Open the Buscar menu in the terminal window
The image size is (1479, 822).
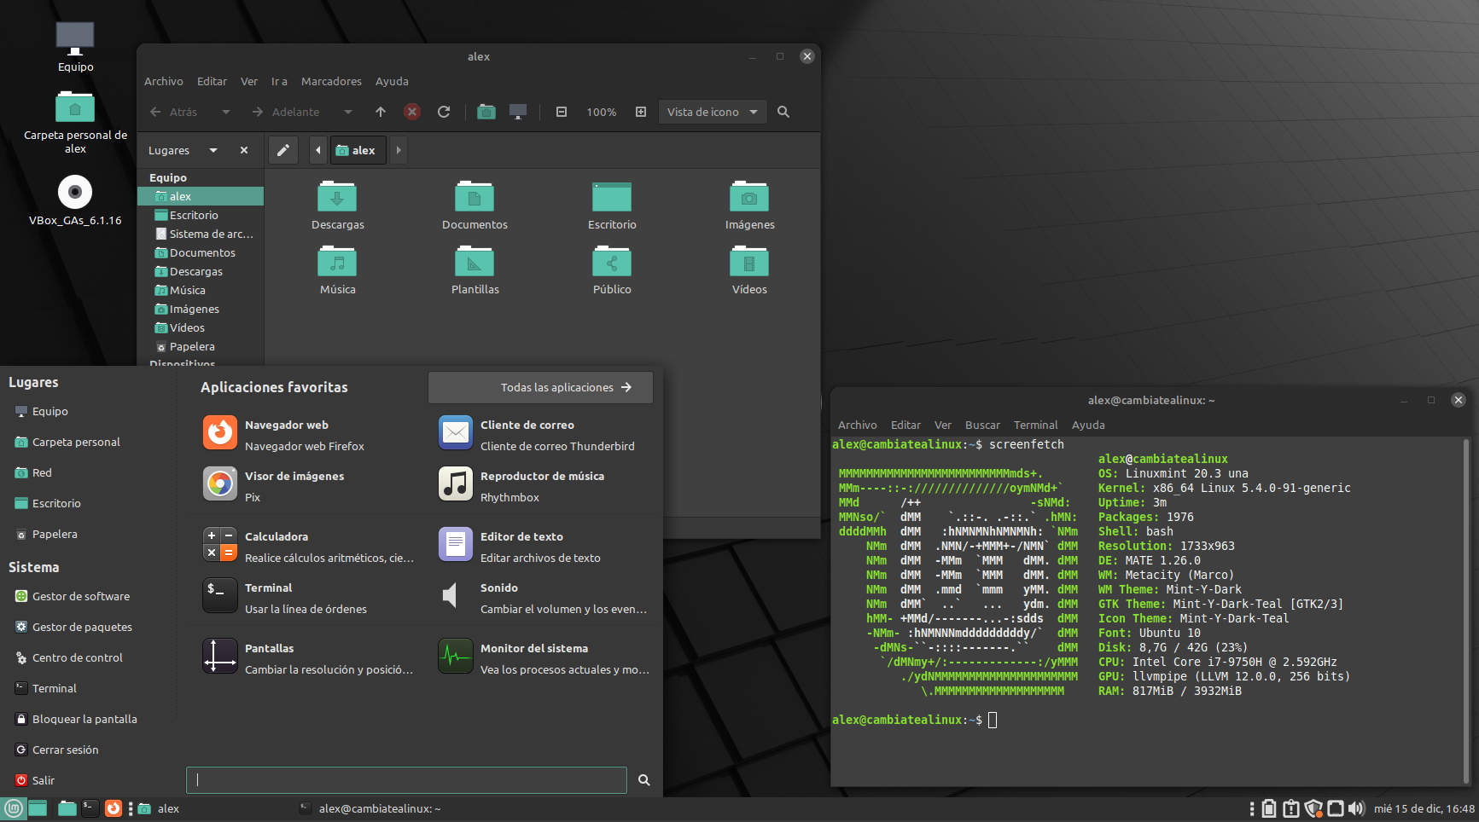pyautogui.click(x=982, y=425)
